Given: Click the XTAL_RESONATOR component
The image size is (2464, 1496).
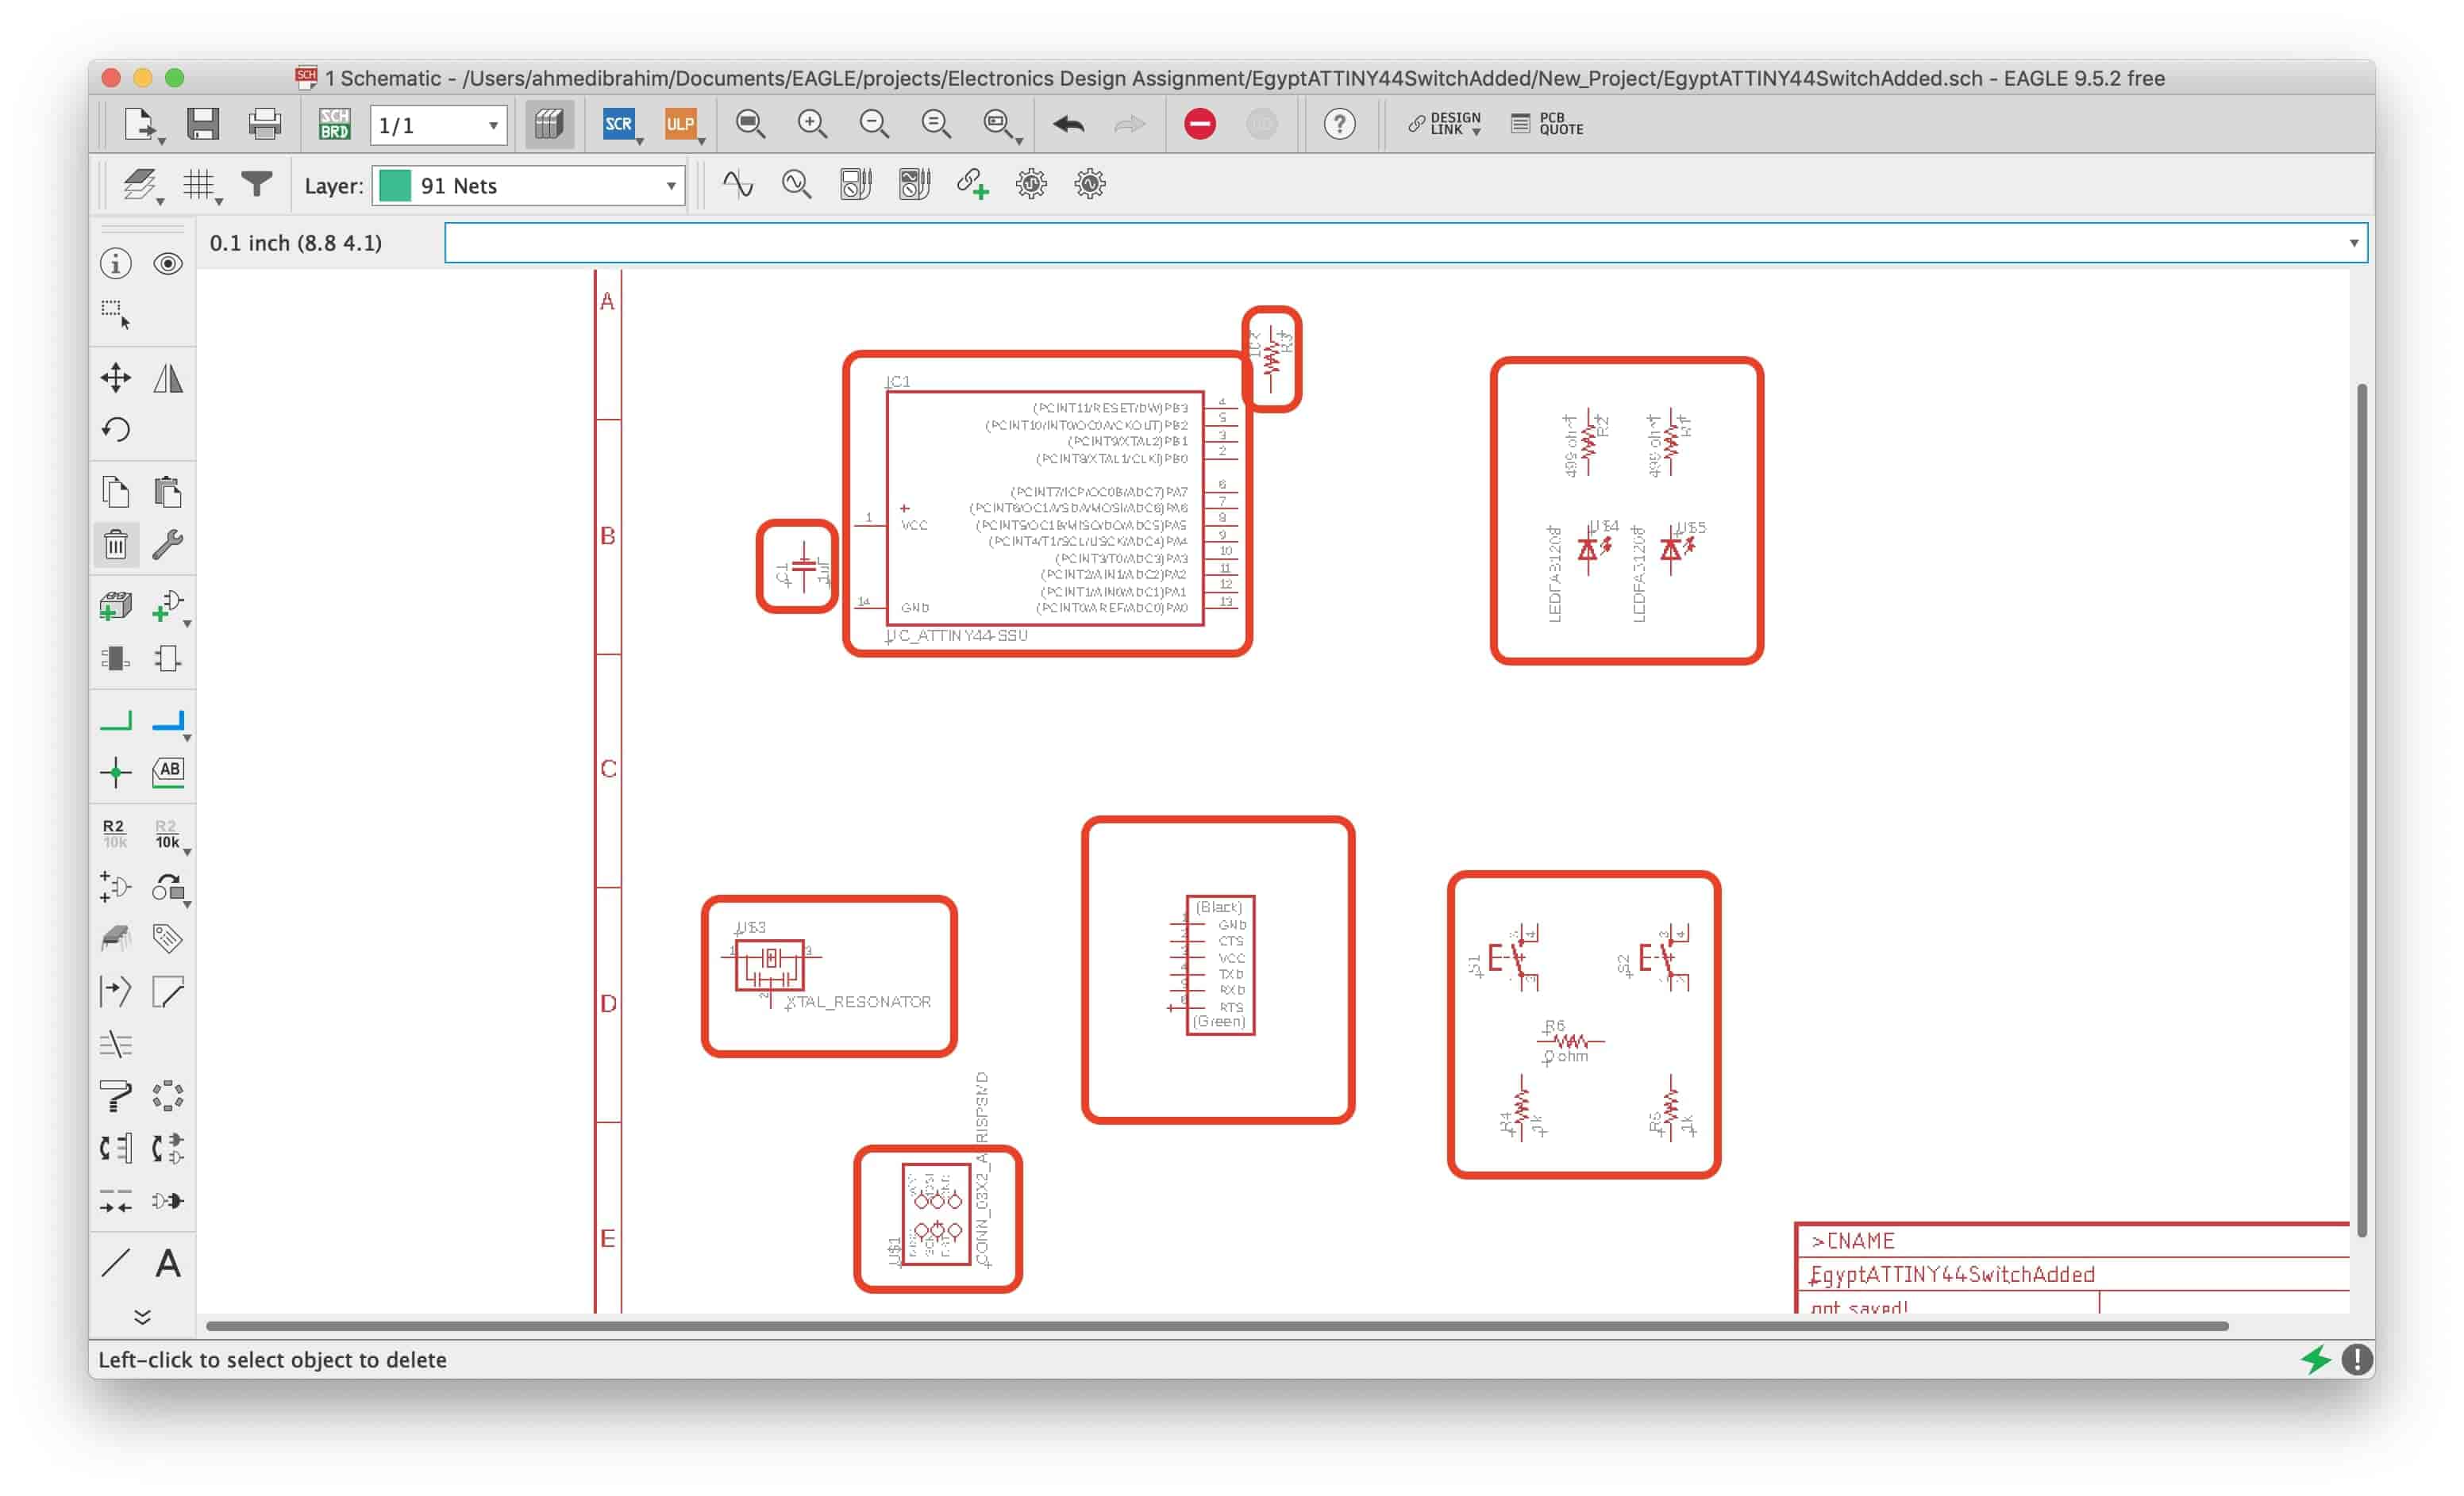Looking at the screenshot, I should pyautogui.click(x=770, y=965).
